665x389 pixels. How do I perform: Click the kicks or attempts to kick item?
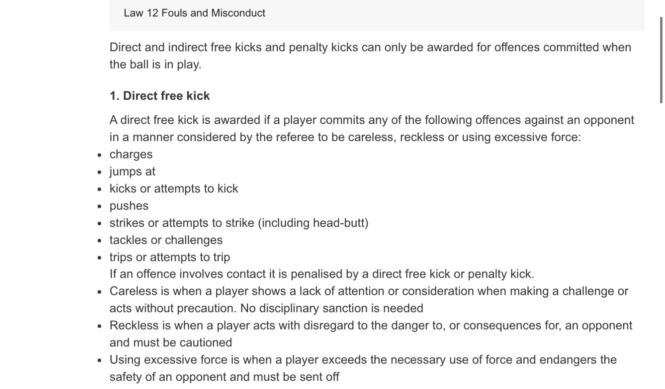tap(174, 189)
